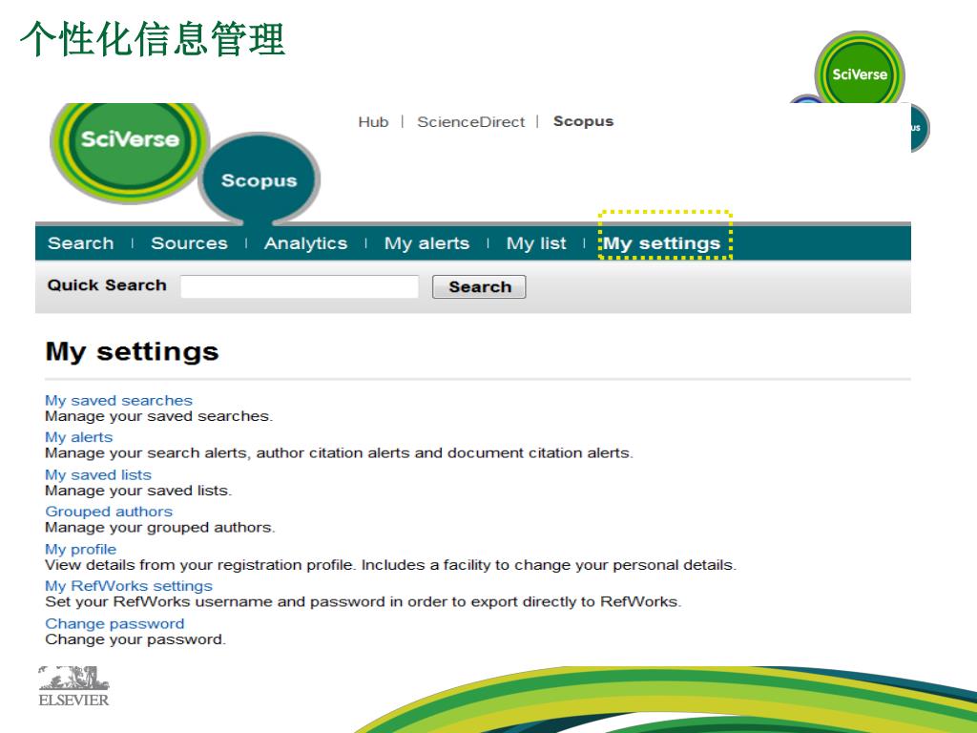
Task: Click inside the Quick Search input field
Action: click(300, 286)
